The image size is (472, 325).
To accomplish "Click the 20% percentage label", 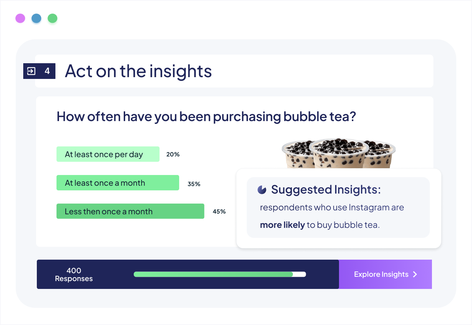I will (x=173, y=154).
